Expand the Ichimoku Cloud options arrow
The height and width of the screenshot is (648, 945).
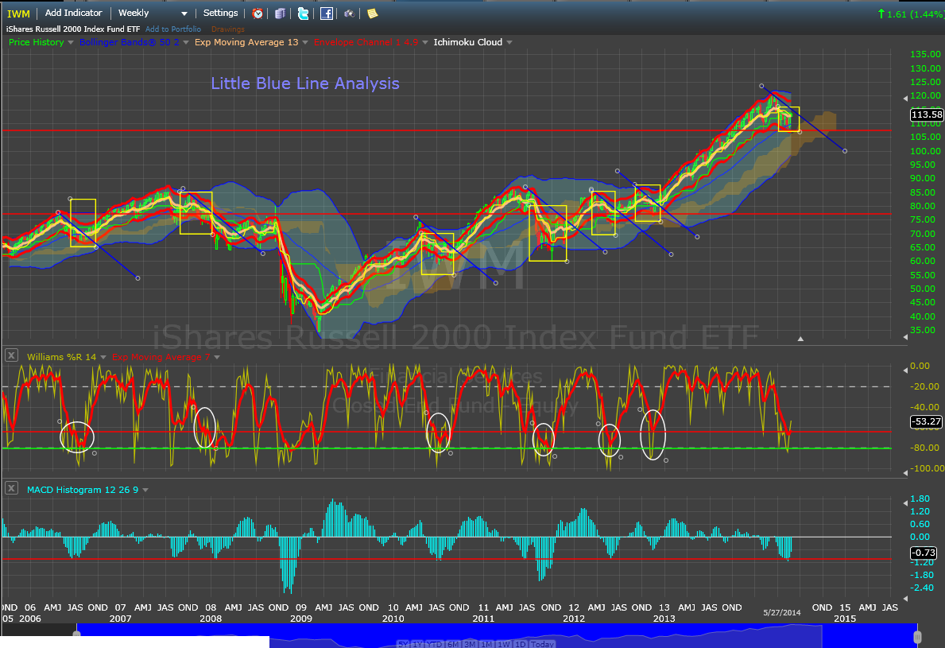[509, 43]
